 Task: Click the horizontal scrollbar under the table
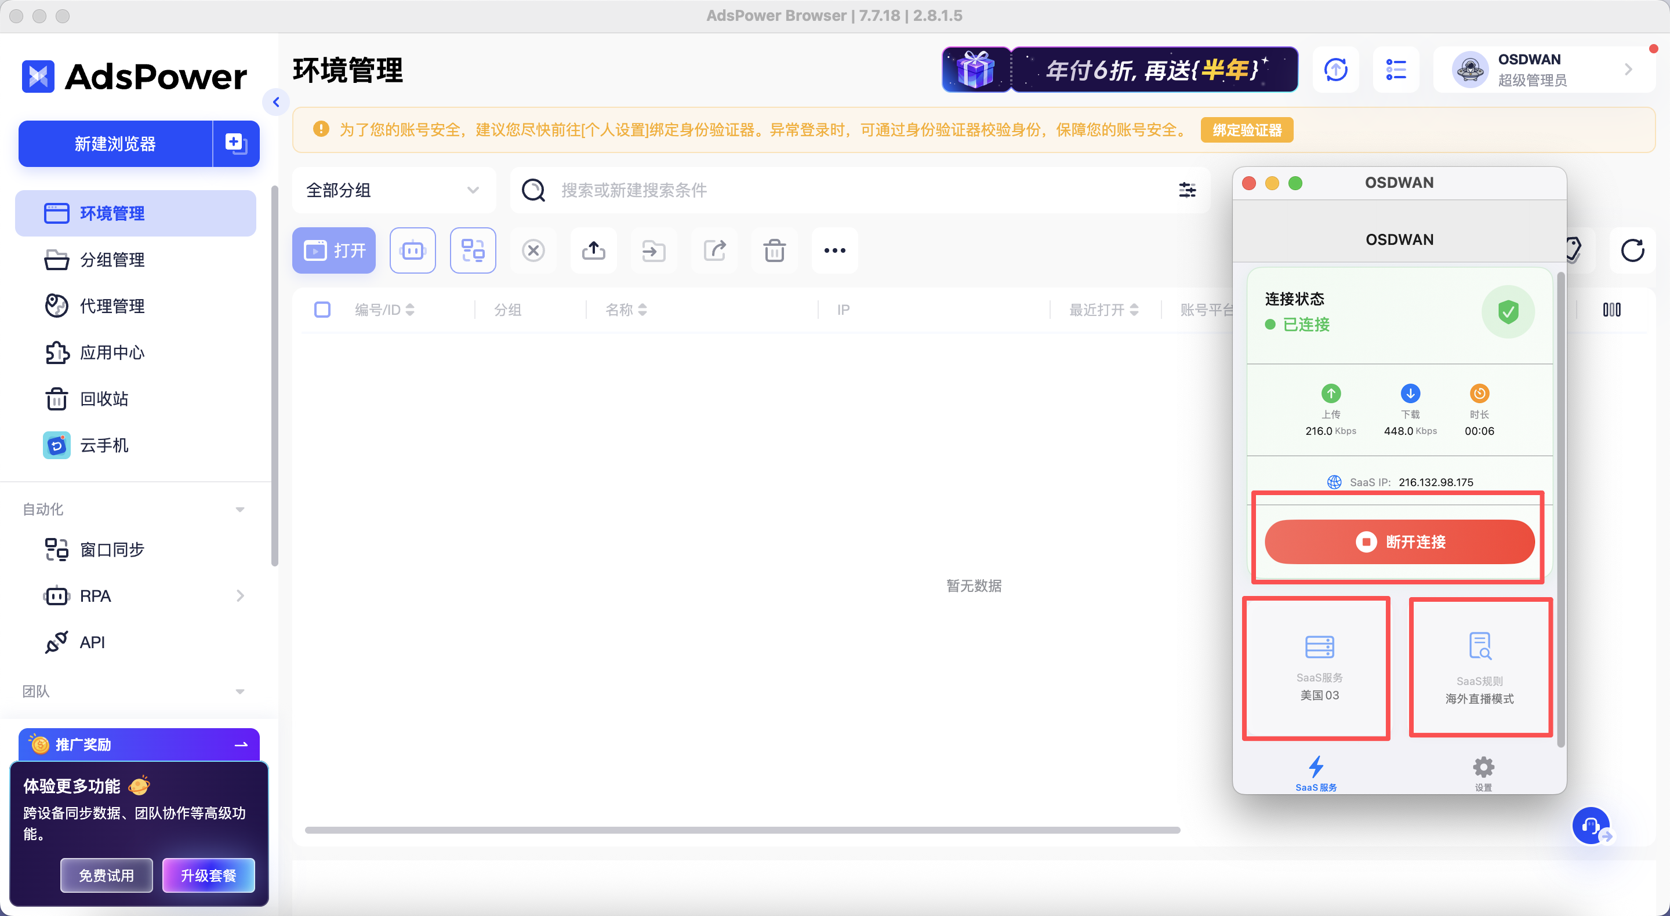coord(742,830)
